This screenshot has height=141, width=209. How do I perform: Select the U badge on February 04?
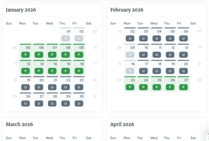click(x=156, y=38)
